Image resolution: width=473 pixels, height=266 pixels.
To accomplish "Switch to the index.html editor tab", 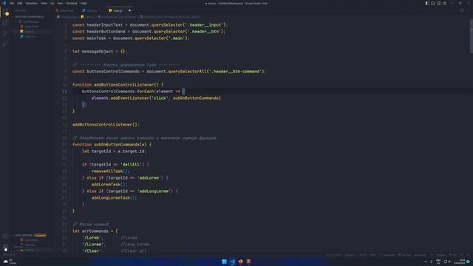I will pos(67,10).
